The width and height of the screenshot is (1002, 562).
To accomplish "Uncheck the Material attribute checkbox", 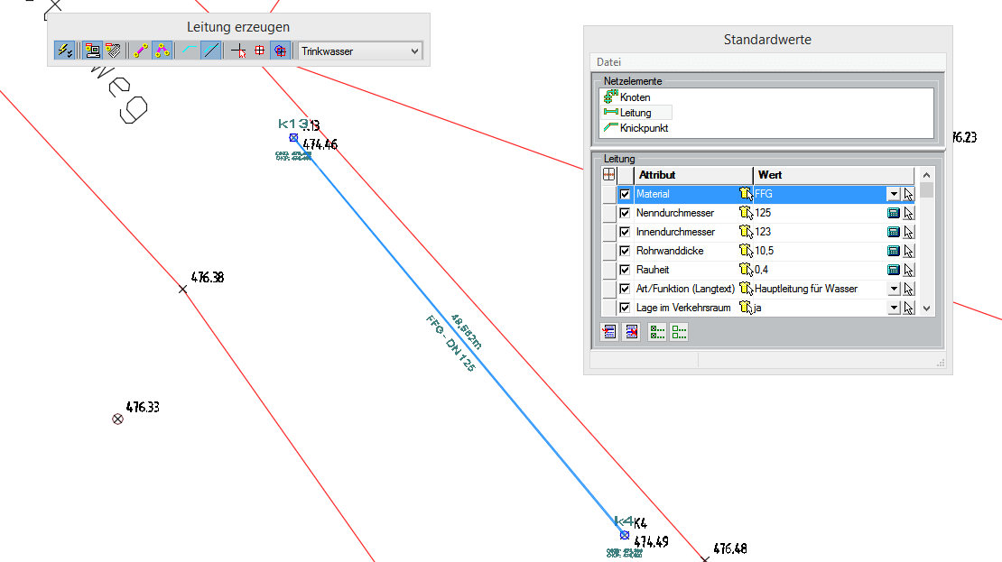I will pyautogui.click(x=625, y=194).
